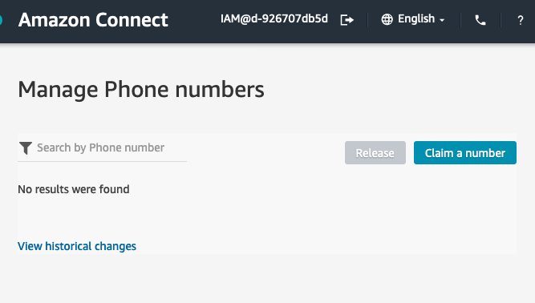Click the logout arrow icon
Viewport: 535px width, 303px height.
347,20
